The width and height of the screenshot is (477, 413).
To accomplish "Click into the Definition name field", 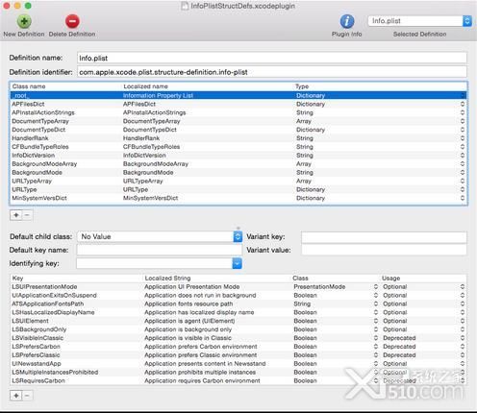I will 272,58.
